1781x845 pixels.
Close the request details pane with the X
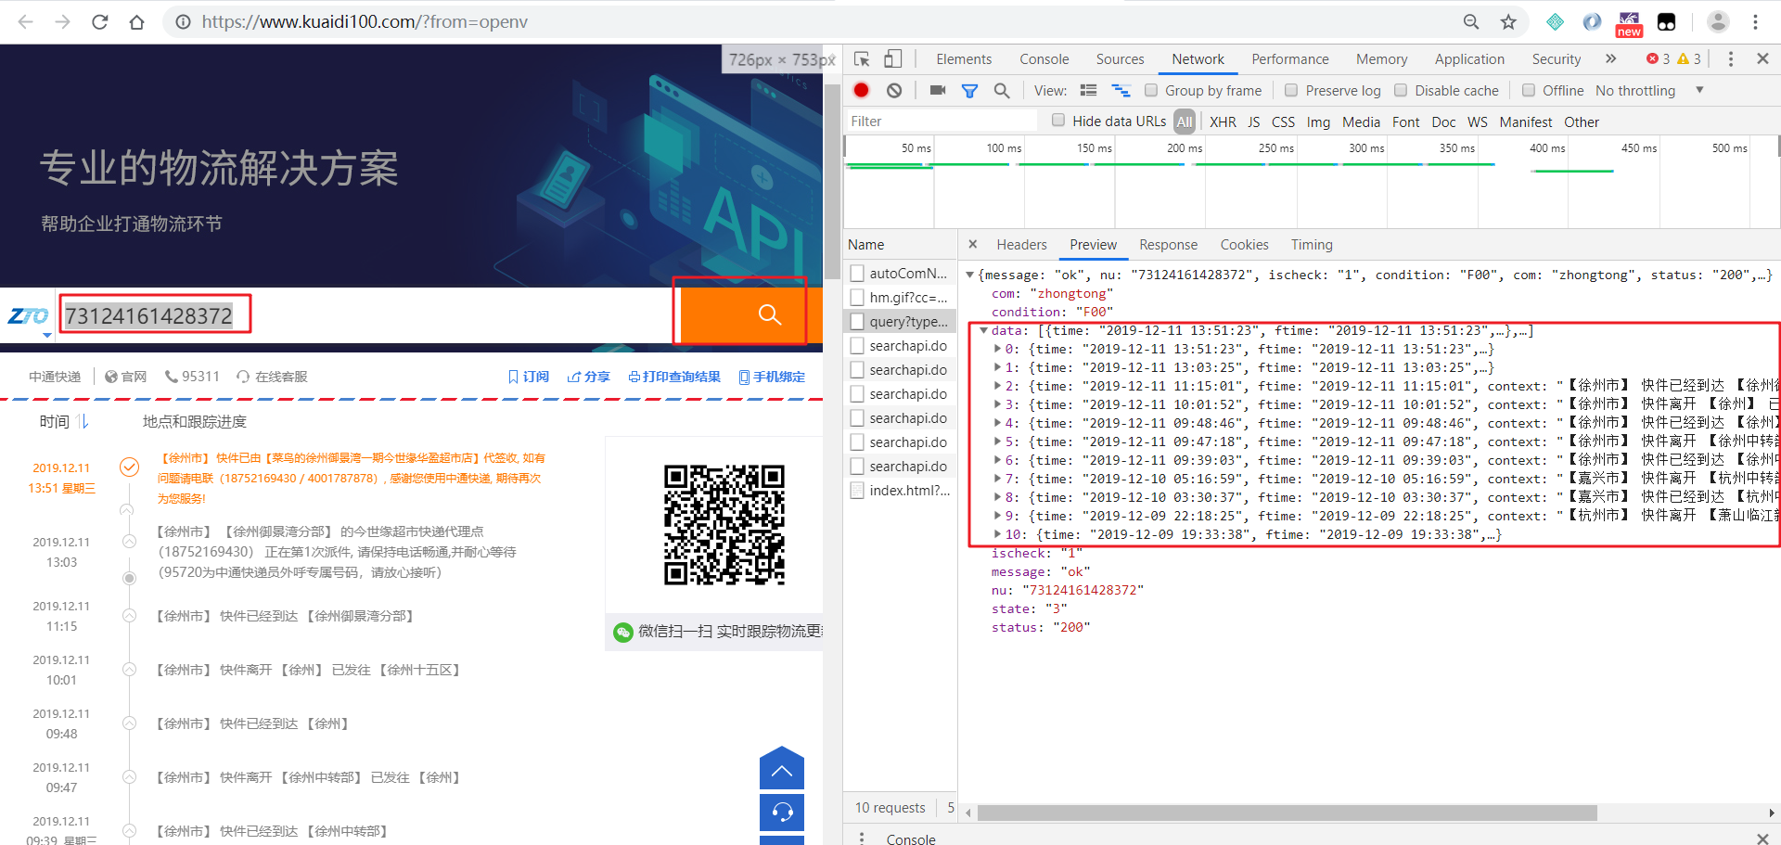click(x=972, y=244)
